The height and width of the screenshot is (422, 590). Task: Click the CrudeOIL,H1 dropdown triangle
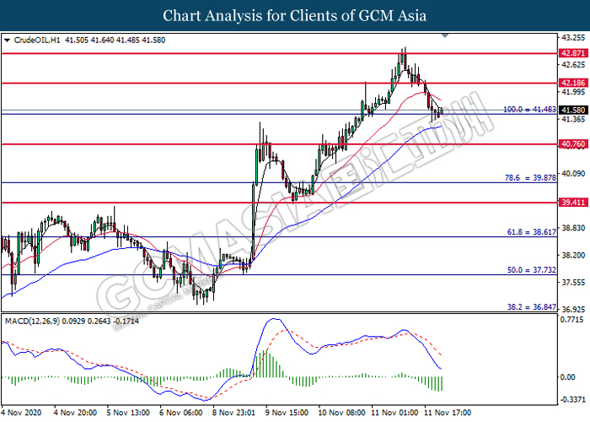pos(7,41)
